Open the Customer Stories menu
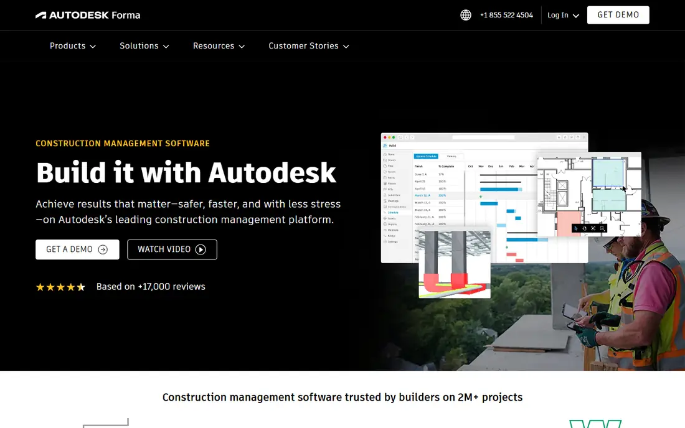The image size is (685, 428). (x=309, y=46)
